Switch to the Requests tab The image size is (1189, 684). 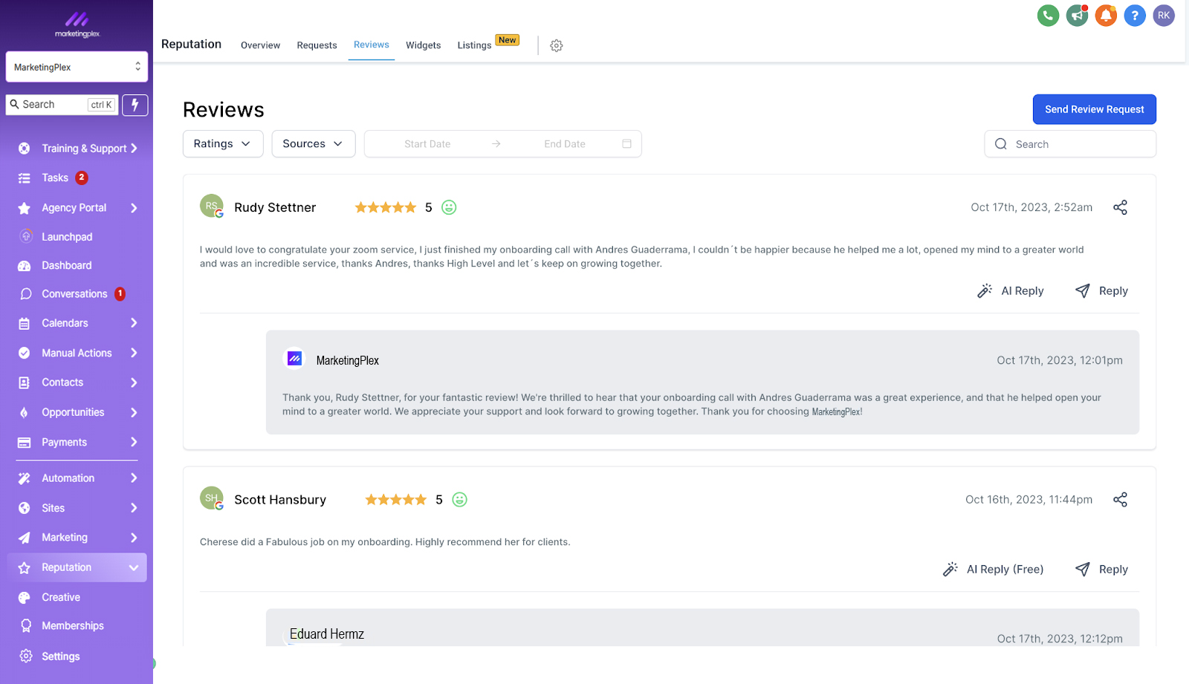[x=317, y=45]
